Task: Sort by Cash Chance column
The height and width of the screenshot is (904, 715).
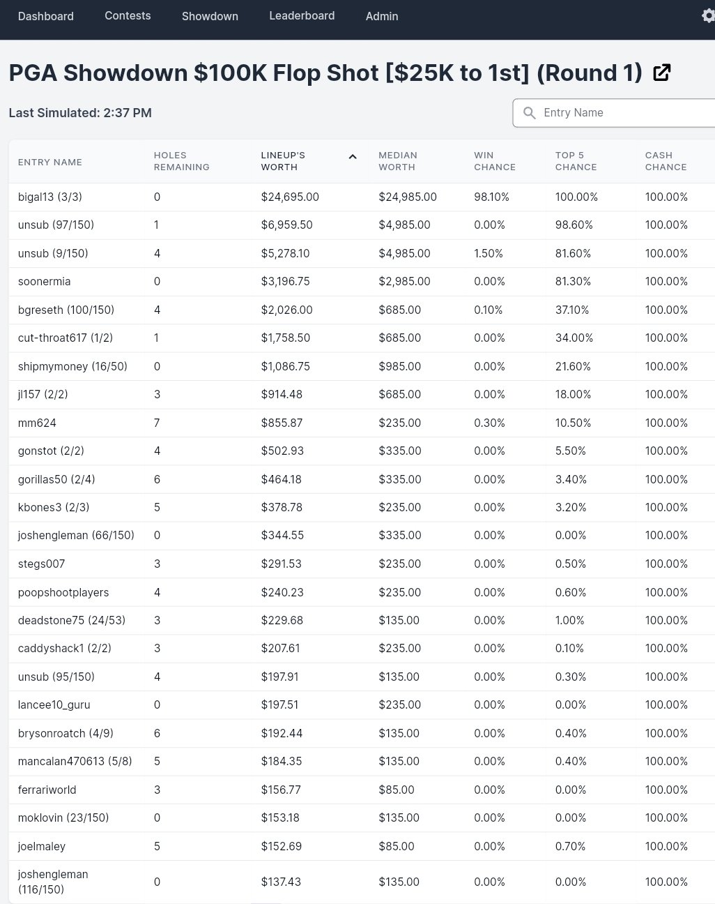Action: 666,161
